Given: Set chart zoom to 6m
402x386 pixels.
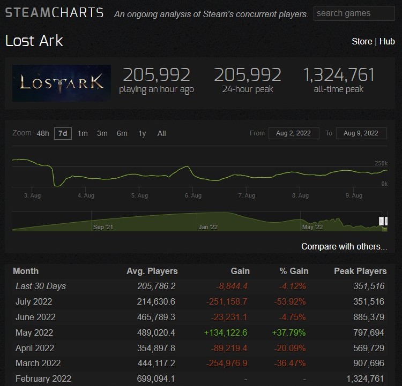Looking at the screenshot, I should (122, 133).
